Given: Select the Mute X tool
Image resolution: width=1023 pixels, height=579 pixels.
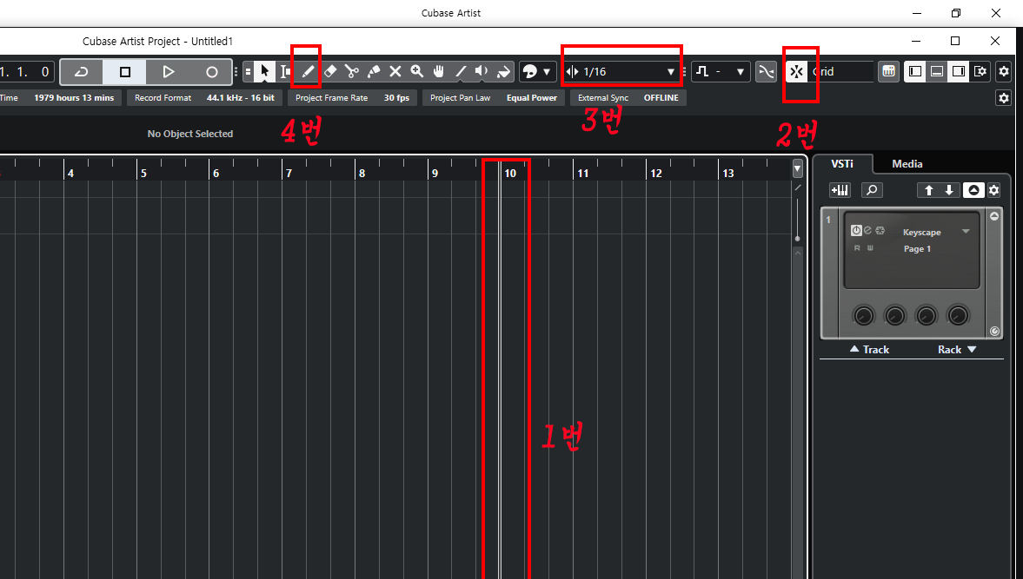Looking at the screenshot, I should point(395,72).
